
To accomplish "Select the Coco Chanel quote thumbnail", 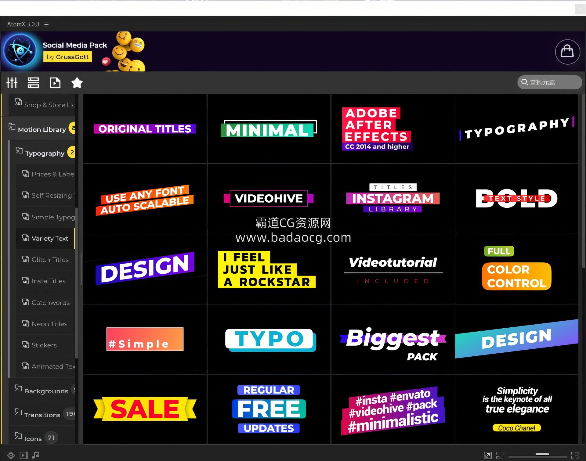I will point(516,409).
